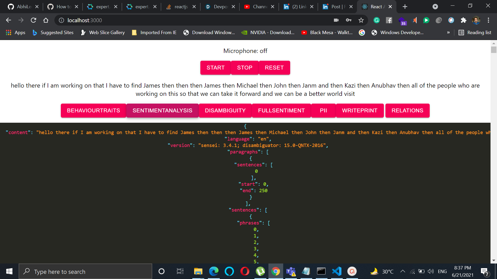
Task: Open the Extensions puzzle piece icon
Action: [x=463, y=20]
